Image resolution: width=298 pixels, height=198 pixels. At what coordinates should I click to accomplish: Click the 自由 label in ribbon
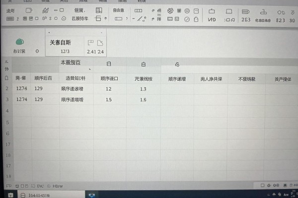tap(118, 10)
